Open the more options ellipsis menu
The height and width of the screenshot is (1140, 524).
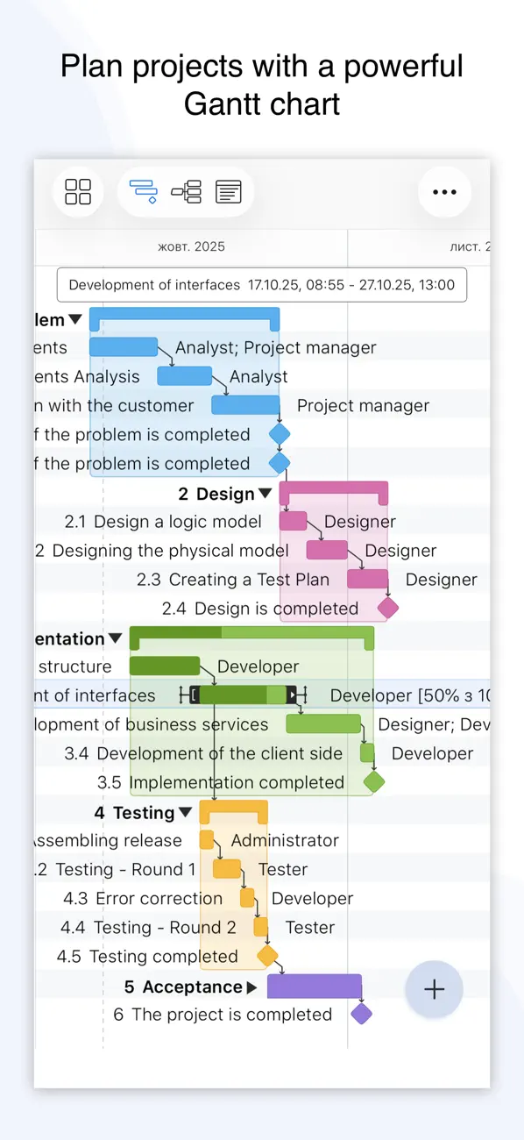[445, 191]
